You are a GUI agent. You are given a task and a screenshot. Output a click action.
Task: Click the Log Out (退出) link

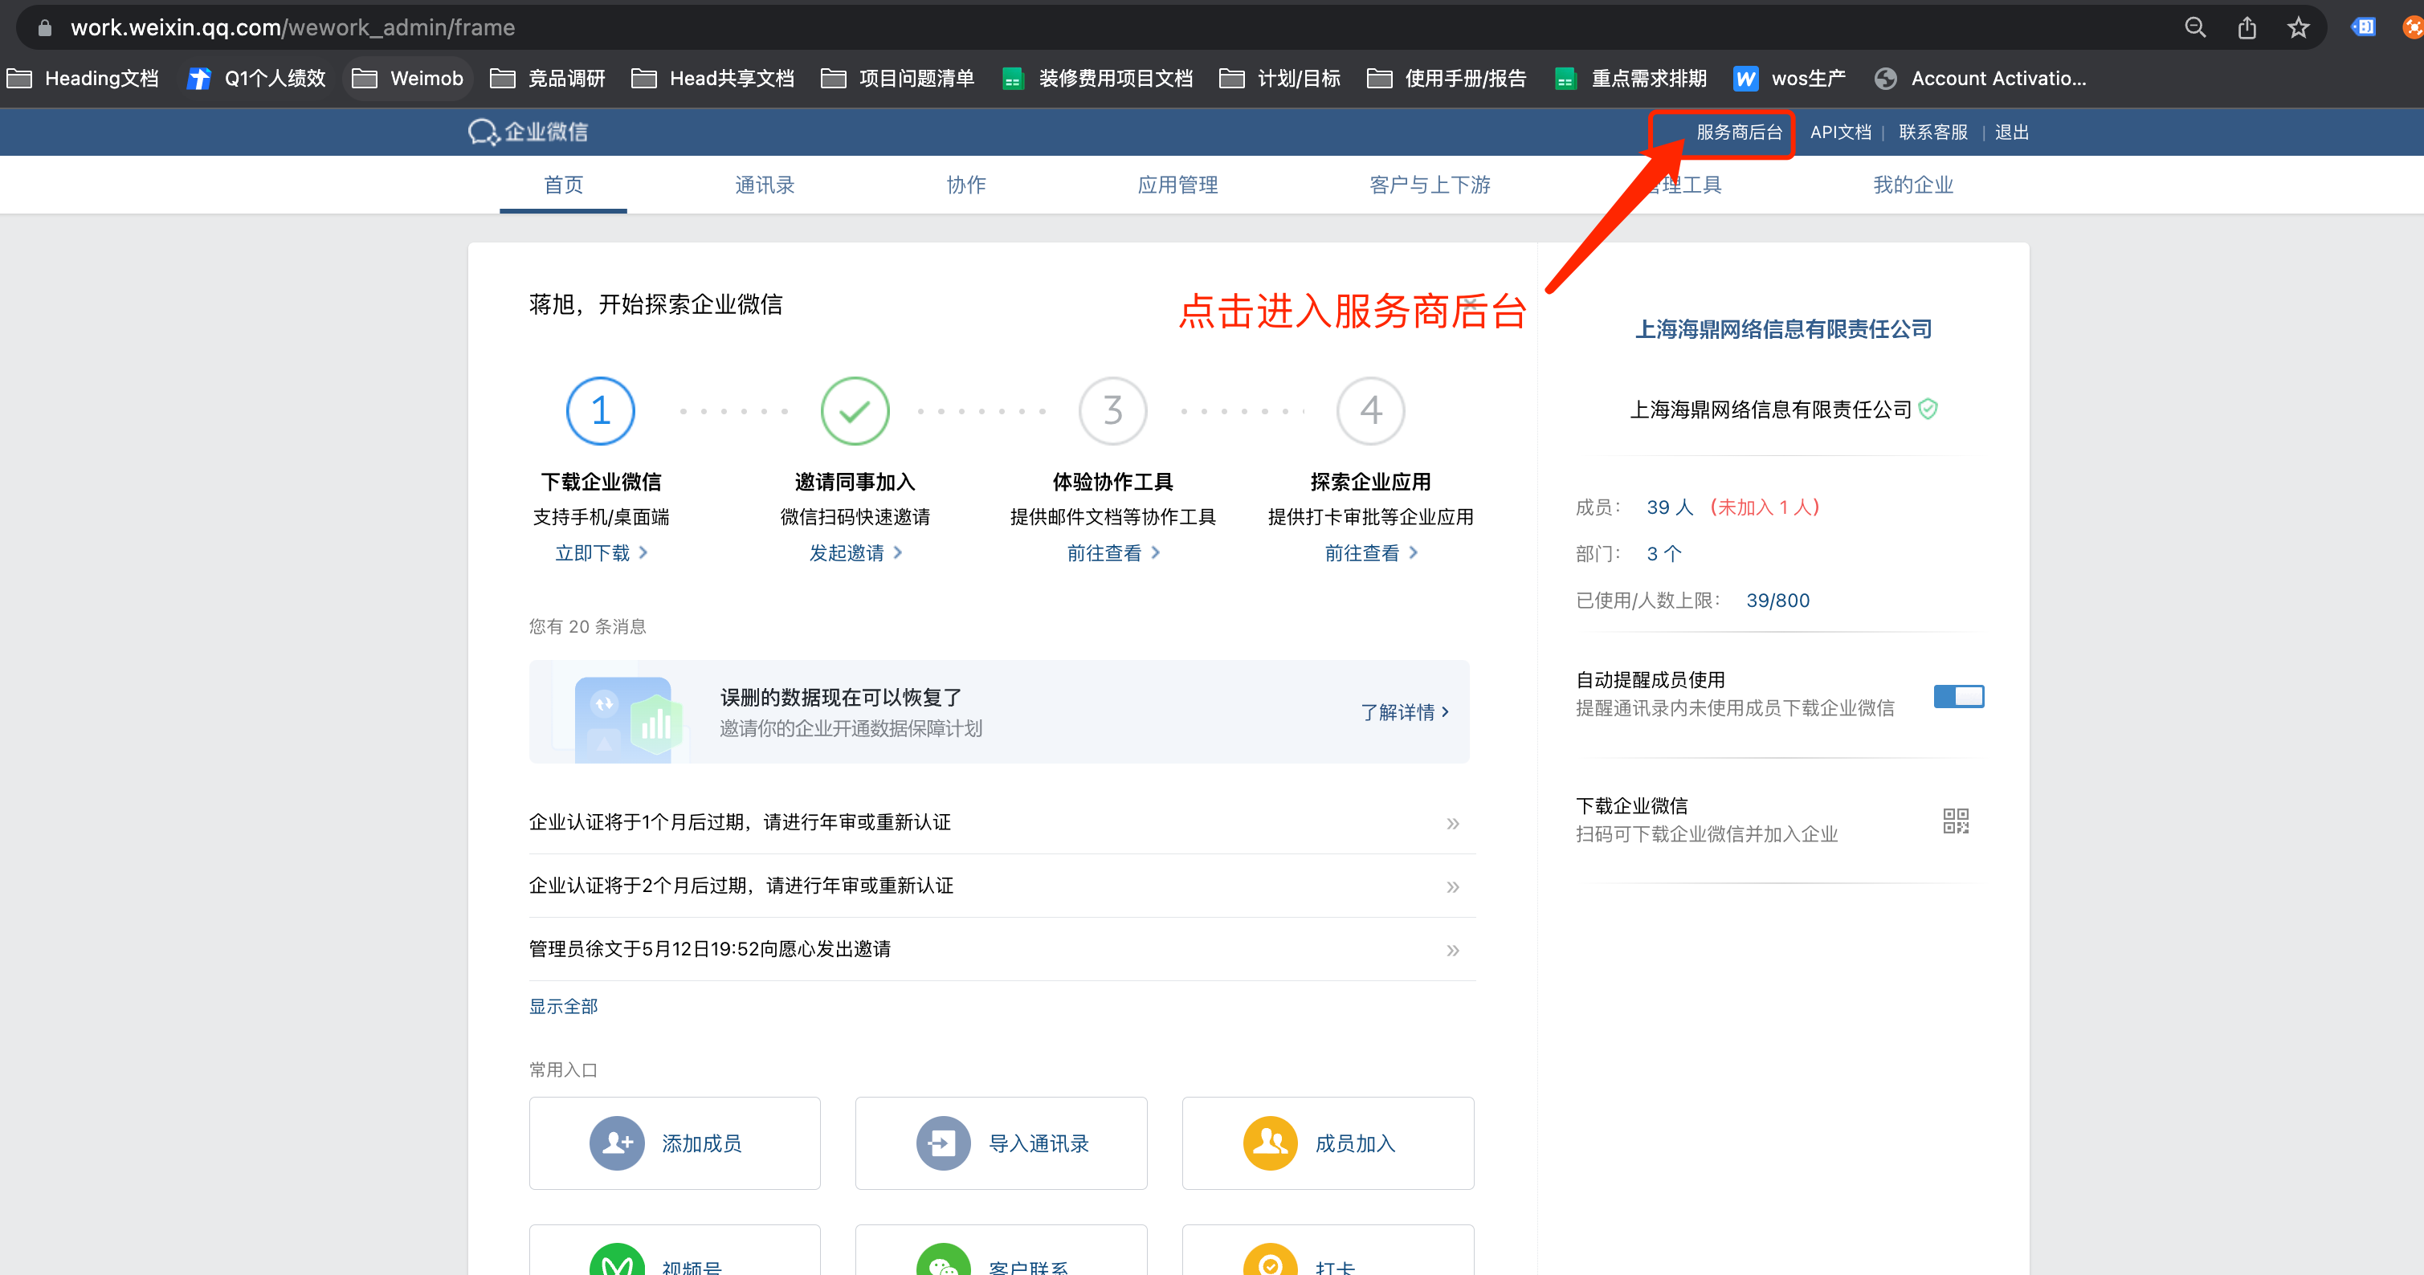pos(2011,132)
